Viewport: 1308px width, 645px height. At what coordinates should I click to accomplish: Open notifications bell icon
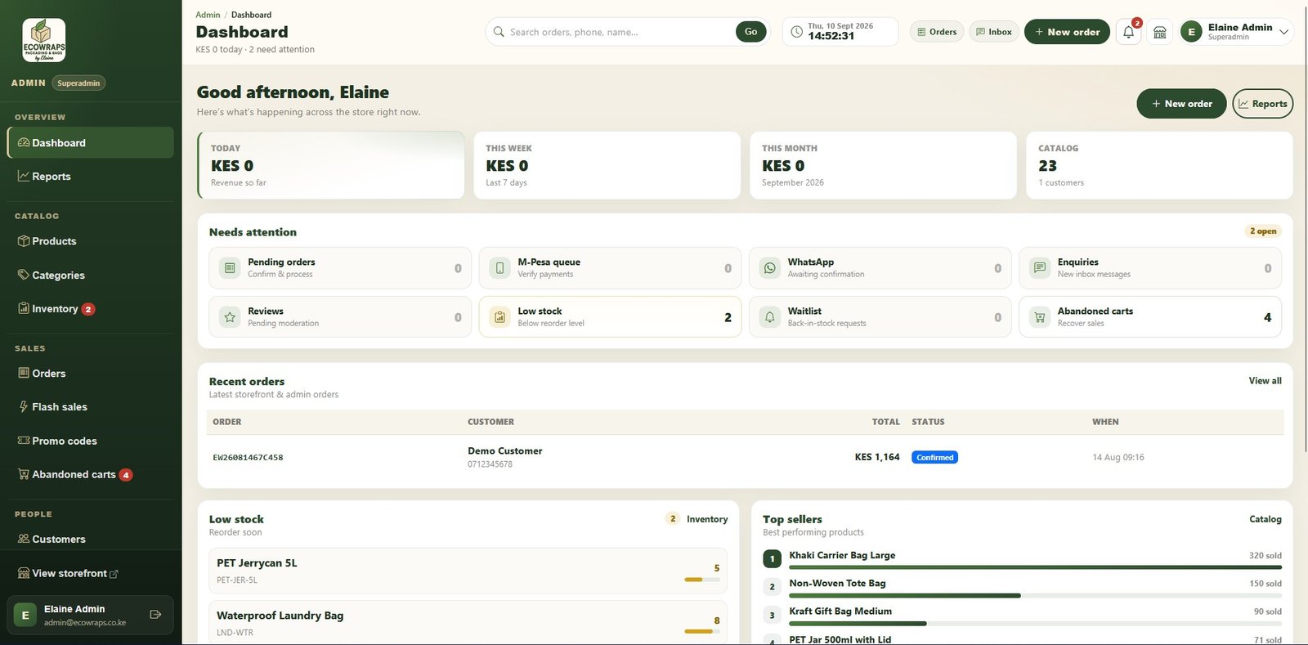1128,32
